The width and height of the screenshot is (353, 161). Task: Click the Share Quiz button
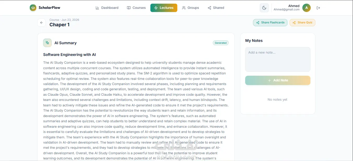click(302, 23)
